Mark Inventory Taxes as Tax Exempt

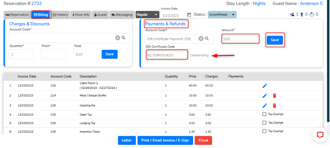click(x=264, y=131)
